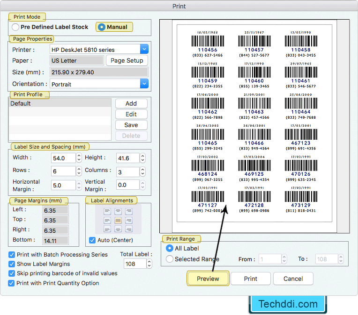Select top-center label alignment icon
The width and height of the screenshot is (358, 315).
(x=118, y=211)
